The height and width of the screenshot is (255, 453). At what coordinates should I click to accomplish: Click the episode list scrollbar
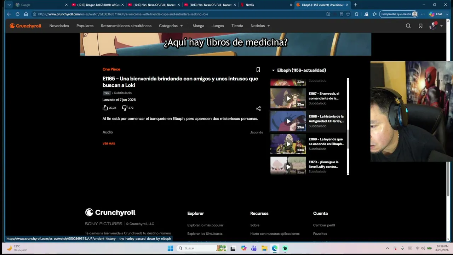(348, 139)
